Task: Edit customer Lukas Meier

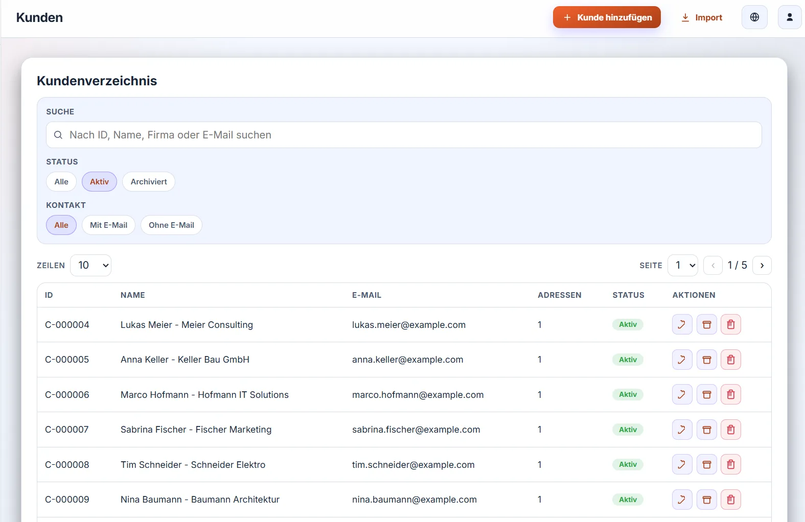Action: coord(682,324)
